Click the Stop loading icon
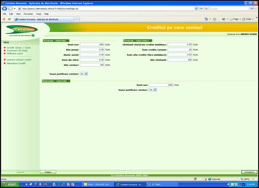The image size is (259, 188). click(x=205, y=8)
